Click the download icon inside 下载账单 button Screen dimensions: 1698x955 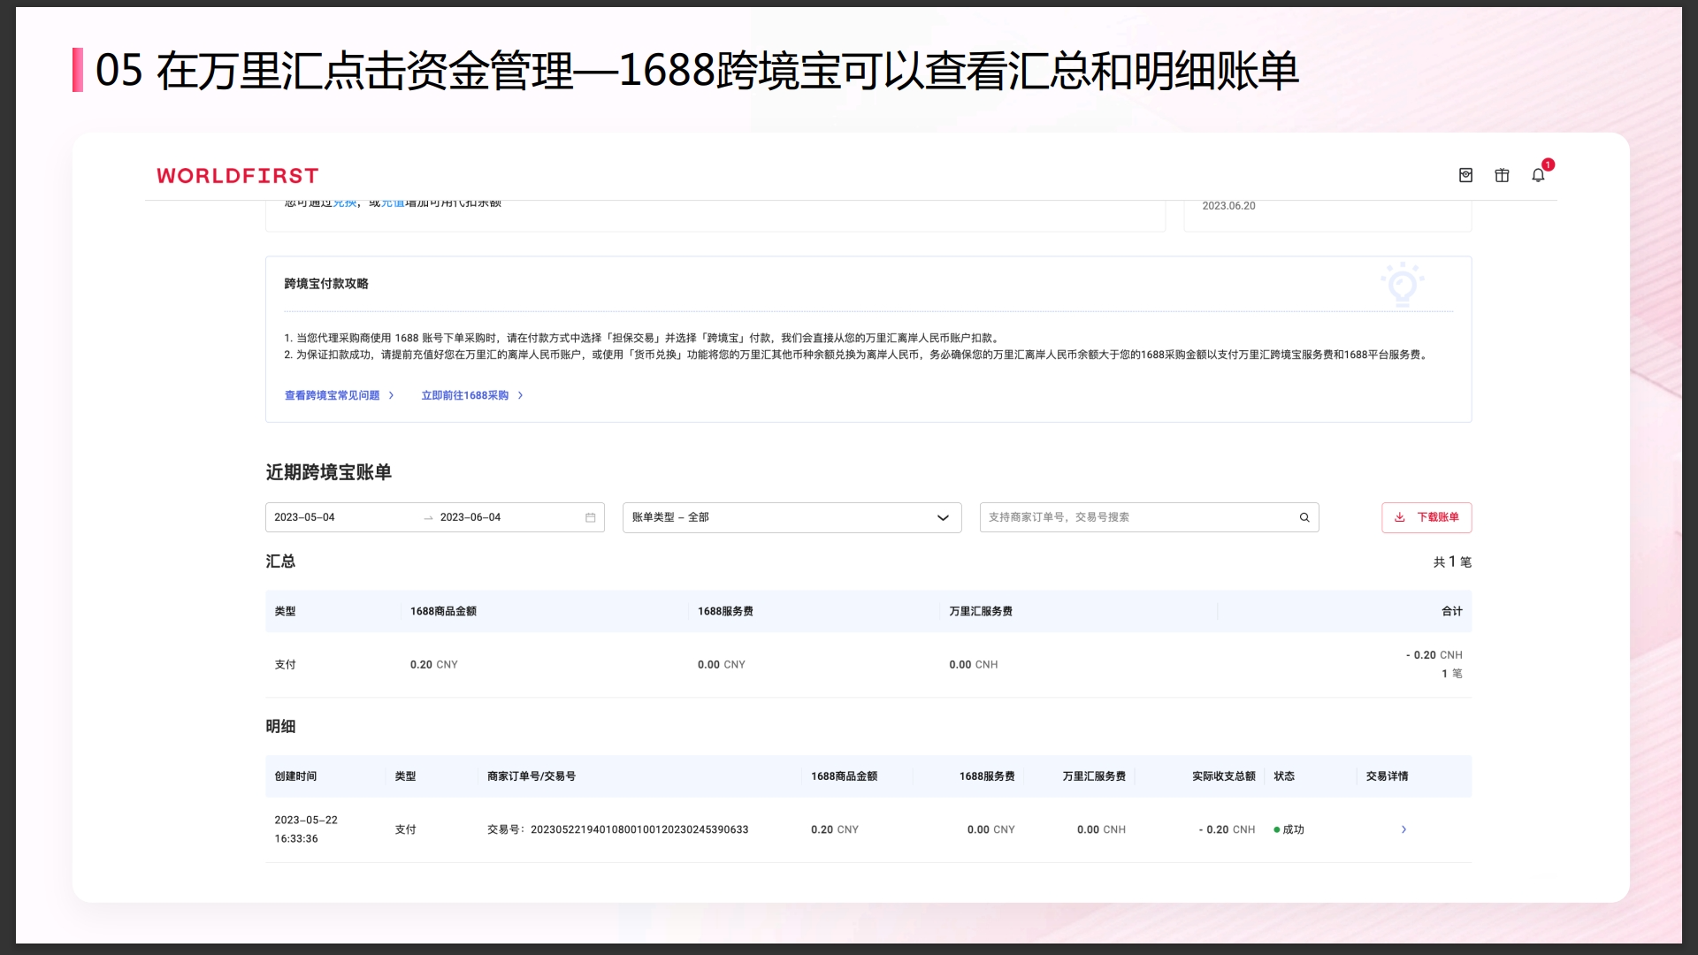[1402, 517]
